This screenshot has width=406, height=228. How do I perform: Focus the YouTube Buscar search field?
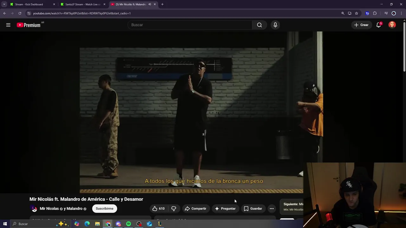190,25
